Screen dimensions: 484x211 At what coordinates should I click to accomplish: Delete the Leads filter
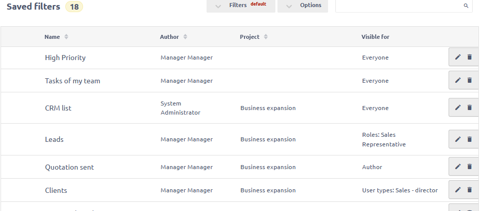[x=469, y=139]
